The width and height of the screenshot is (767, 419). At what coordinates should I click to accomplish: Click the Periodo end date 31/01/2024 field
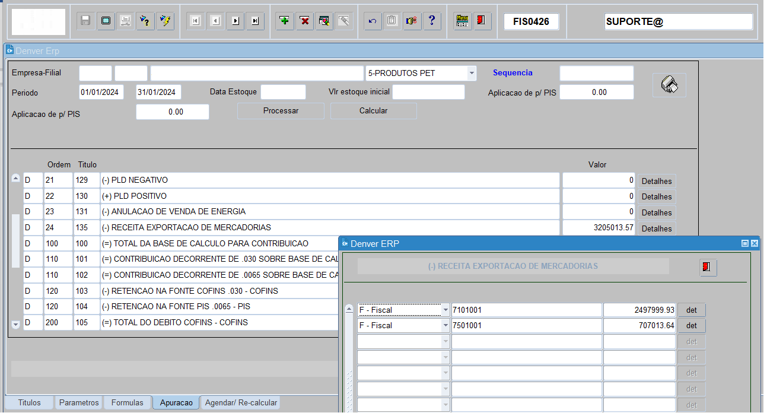158,92
